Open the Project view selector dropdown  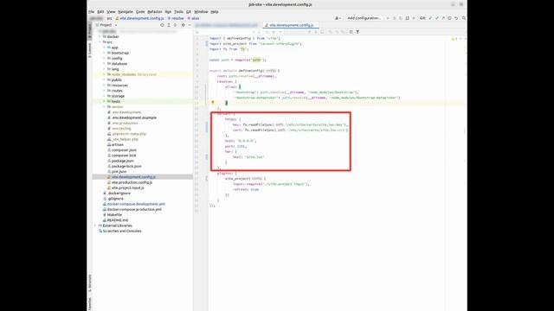(107, 25)
